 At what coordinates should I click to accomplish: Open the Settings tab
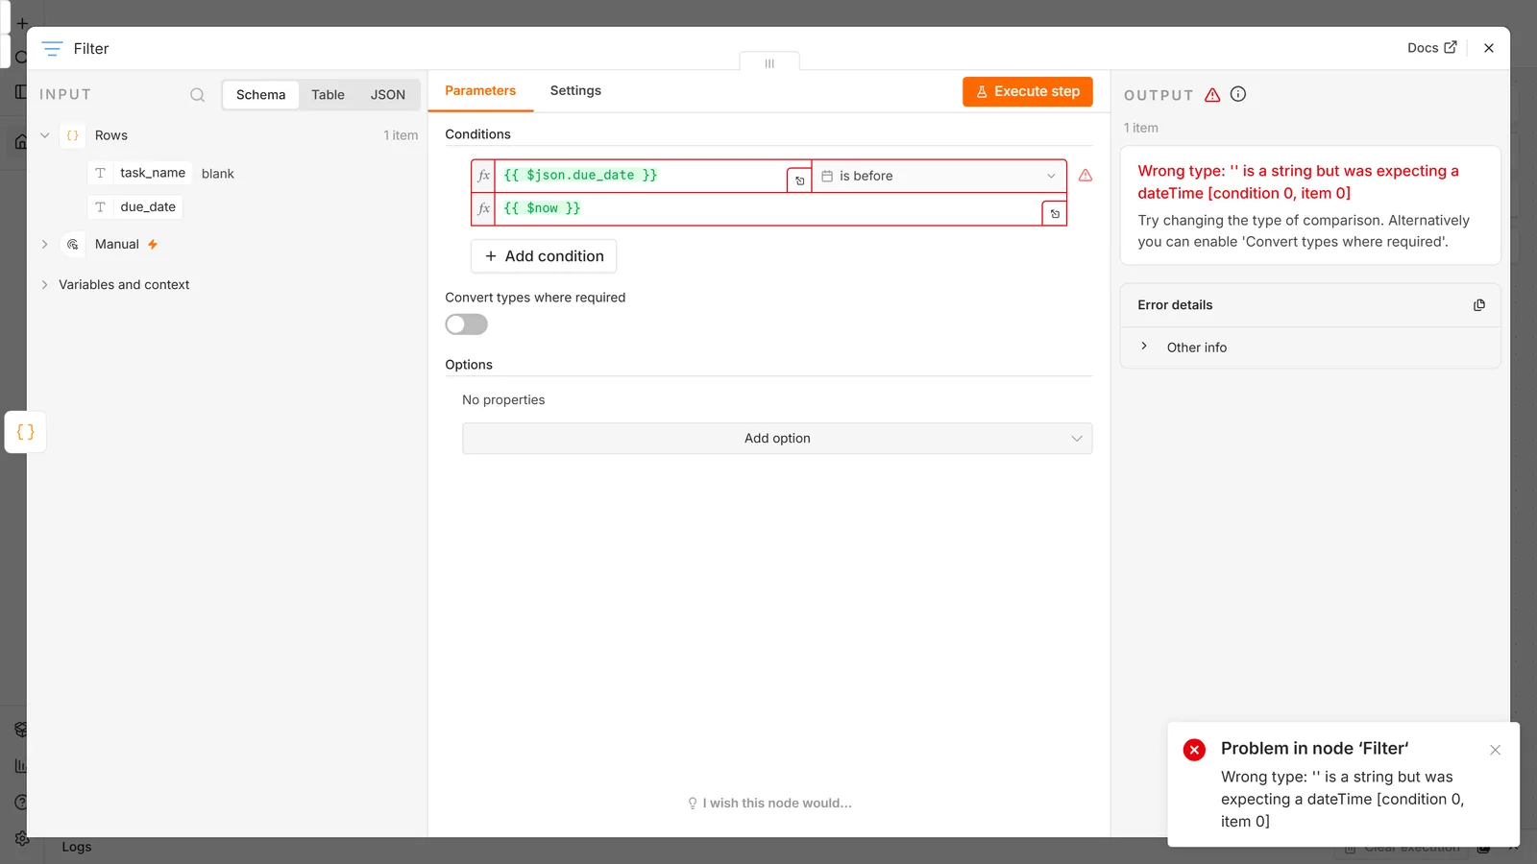coord(575,90)
